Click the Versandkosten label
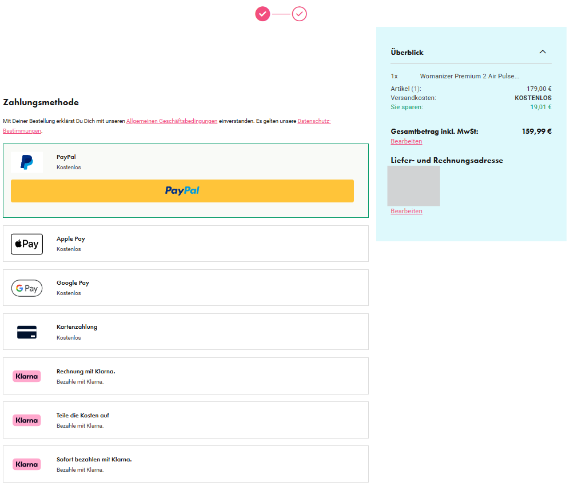570x486 pixels. (413, 98)
